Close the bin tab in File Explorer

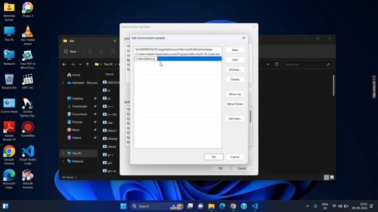point(115,41)
